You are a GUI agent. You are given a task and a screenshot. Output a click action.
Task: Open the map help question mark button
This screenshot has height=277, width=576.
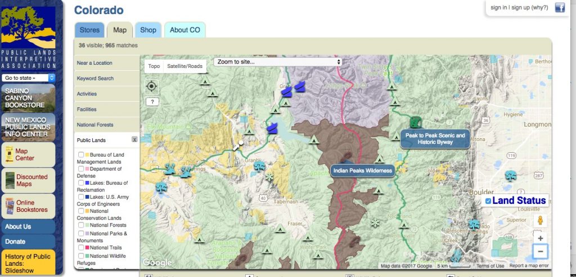[x=152, y=102]
